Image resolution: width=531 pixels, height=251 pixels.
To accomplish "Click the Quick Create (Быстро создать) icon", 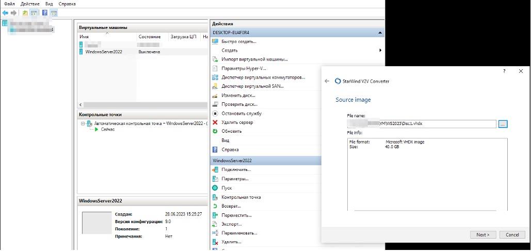I will tap(215, 41).
